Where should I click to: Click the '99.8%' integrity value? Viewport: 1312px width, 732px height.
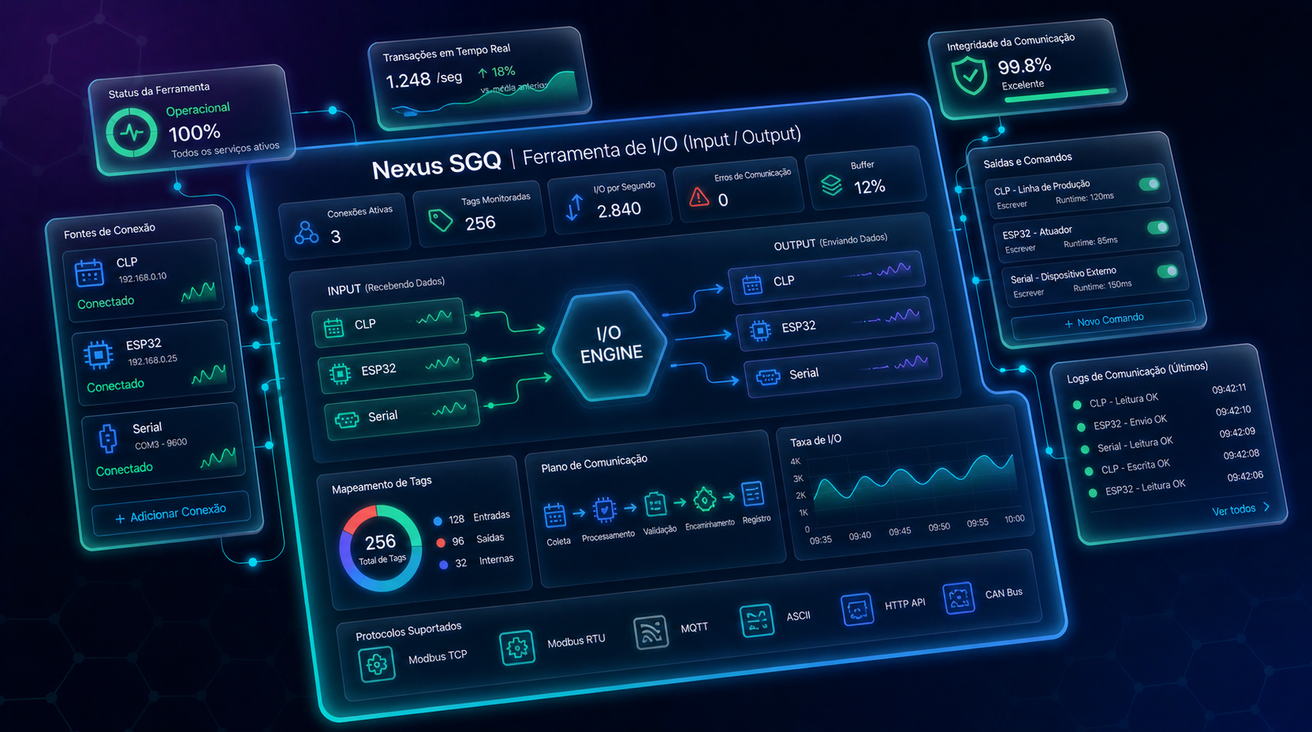click(x=1024, y=66)
